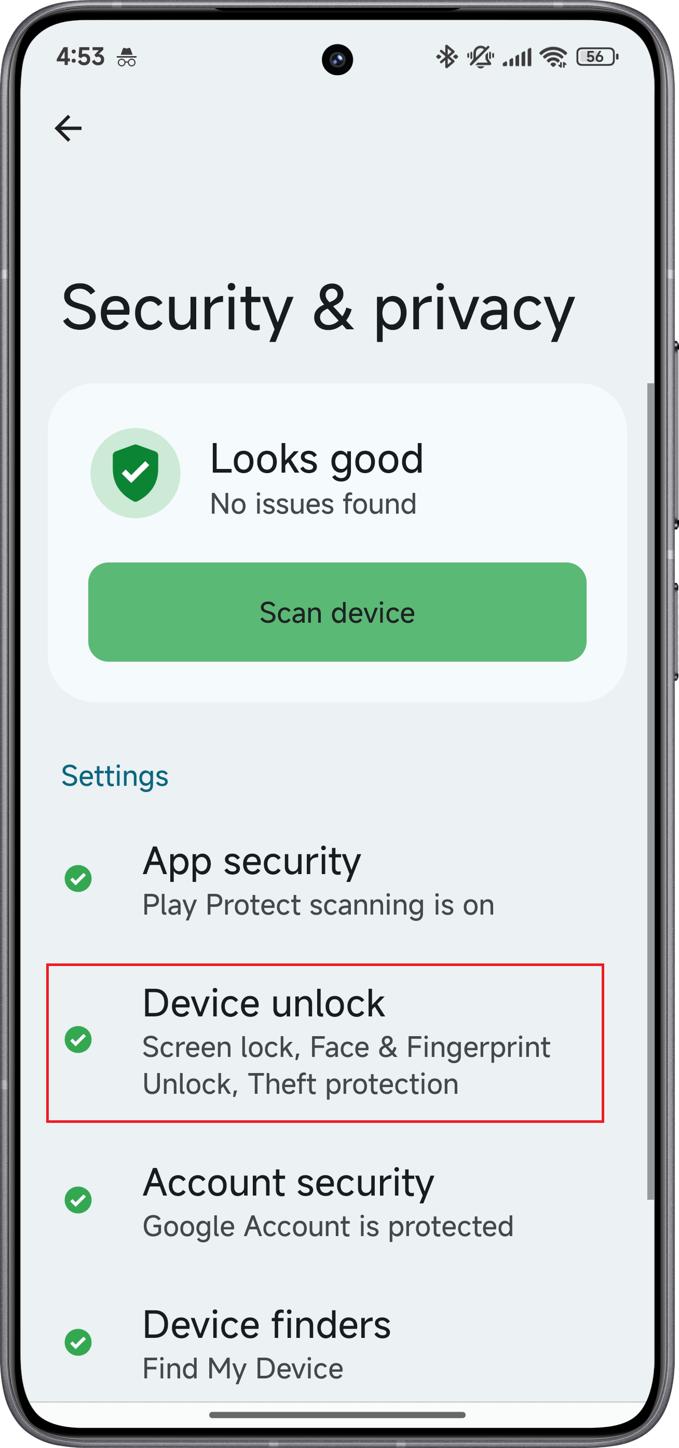
Task: Click the cellular signal bars icon
Action: tap(517, 57)
